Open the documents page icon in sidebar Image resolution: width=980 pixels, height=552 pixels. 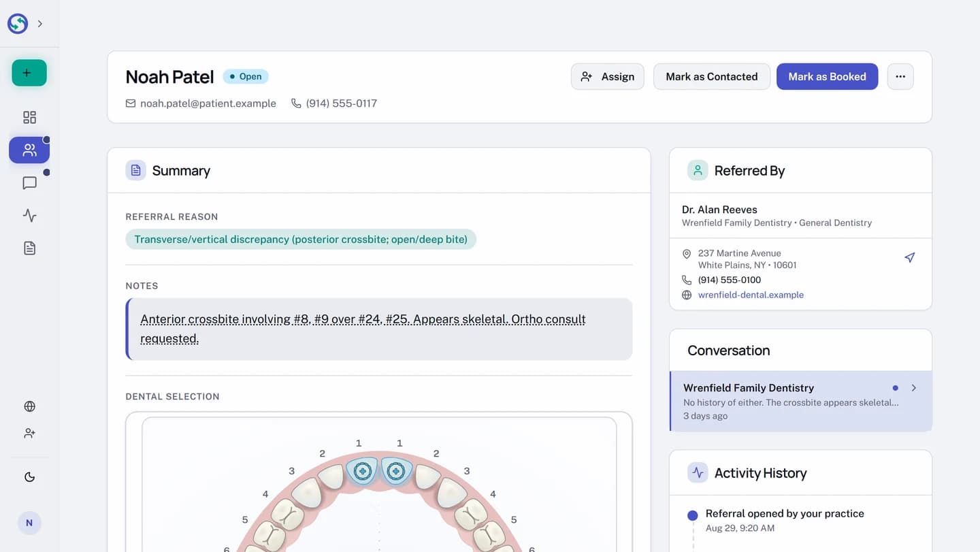pyautogui.click(x=29, y=248)
